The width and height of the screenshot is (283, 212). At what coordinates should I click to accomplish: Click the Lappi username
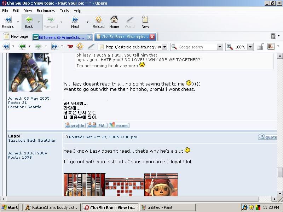14,136
